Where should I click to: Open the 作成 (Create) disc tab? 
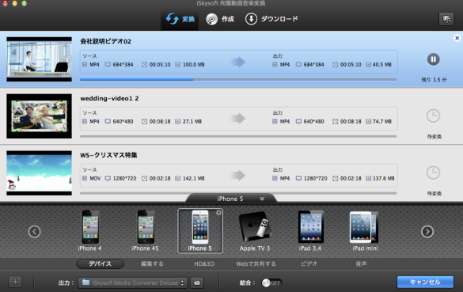(x=220, y=19)
